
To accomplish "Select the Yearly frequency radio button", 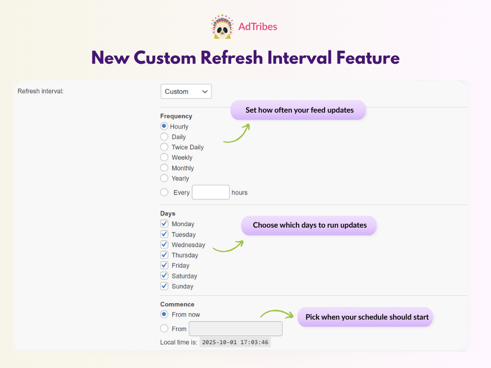I will pos(164,178).
